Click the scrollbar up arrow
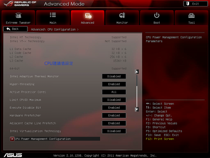Viewport: 210px width, 158px height. click(136, 72)
